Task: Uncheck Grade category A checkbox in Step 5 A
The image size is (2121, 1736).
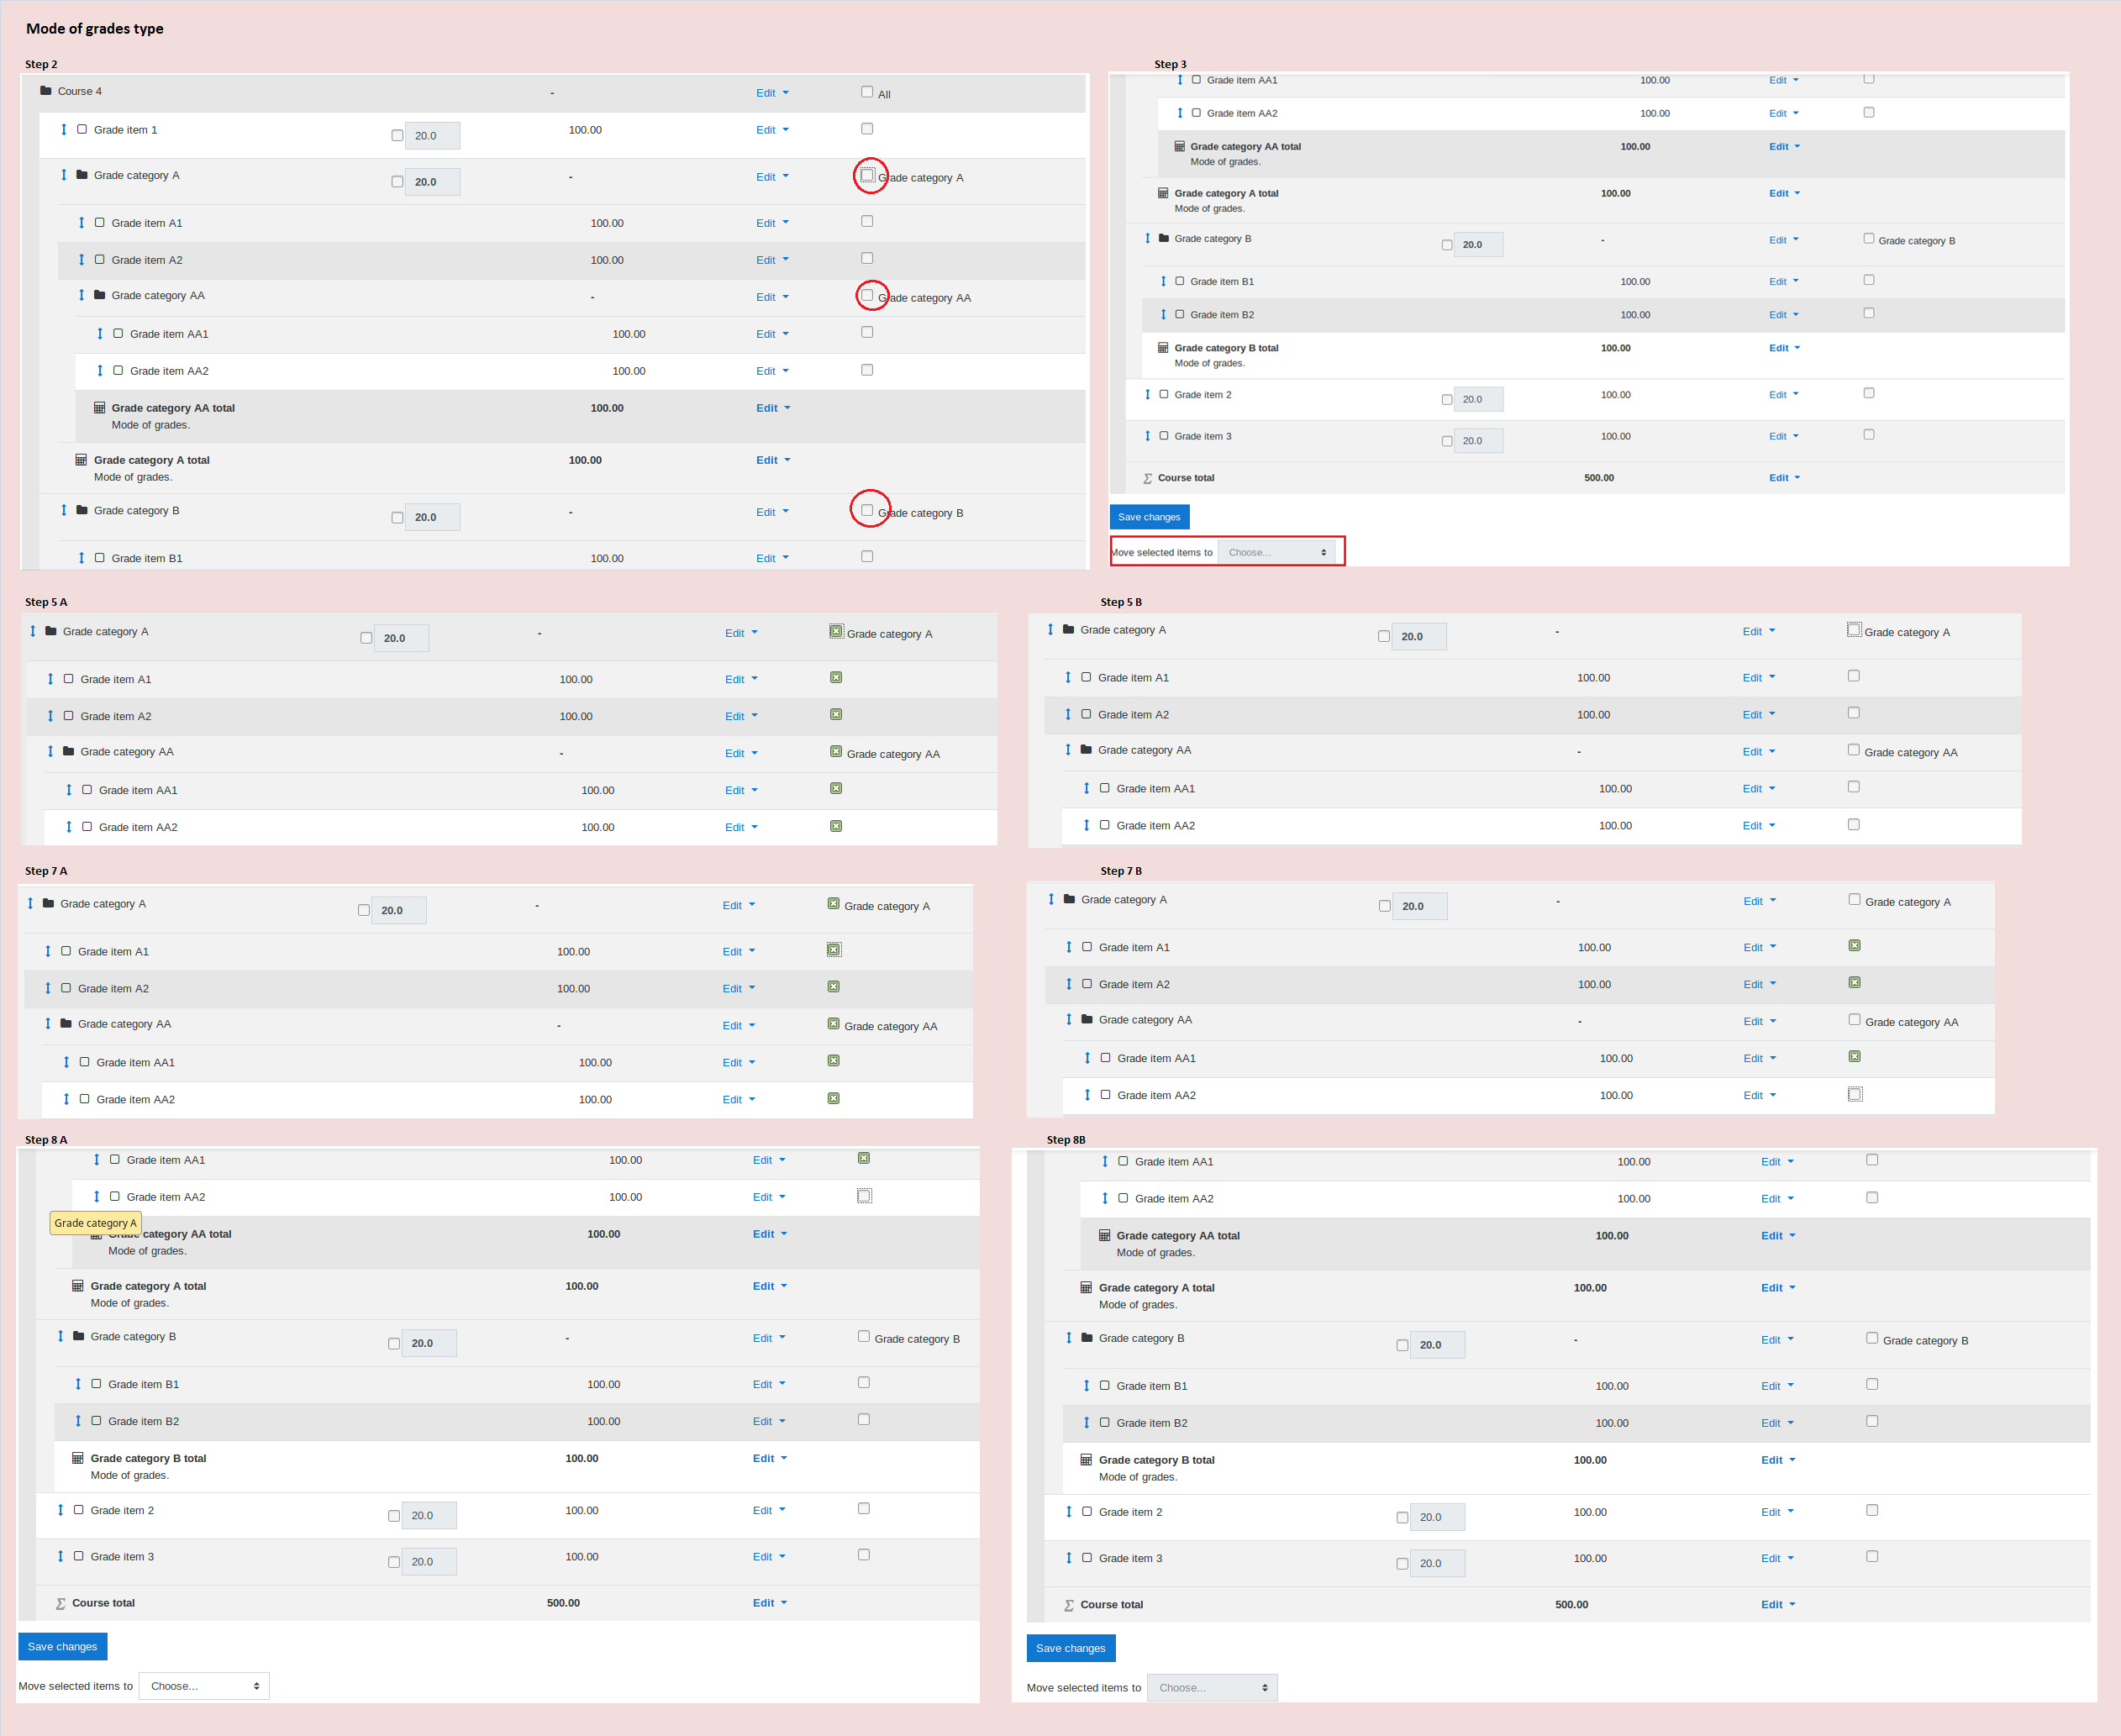Action: coord(836,631)
